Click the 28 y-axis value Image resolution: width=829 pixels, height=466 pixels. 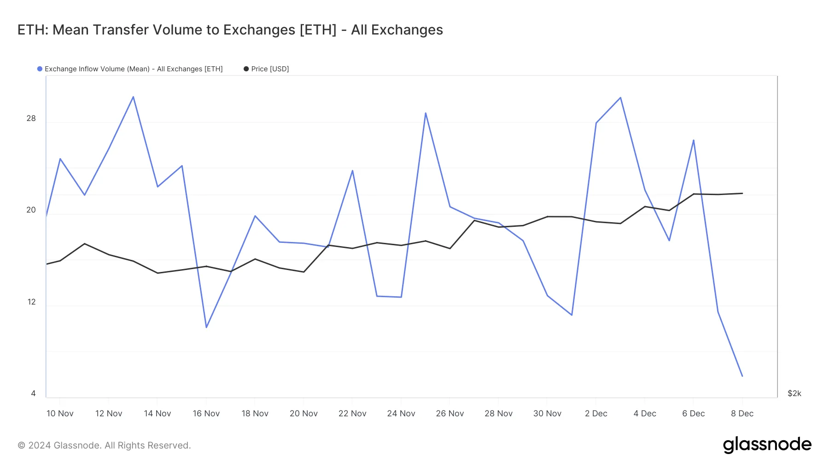[x=31, y=118]
